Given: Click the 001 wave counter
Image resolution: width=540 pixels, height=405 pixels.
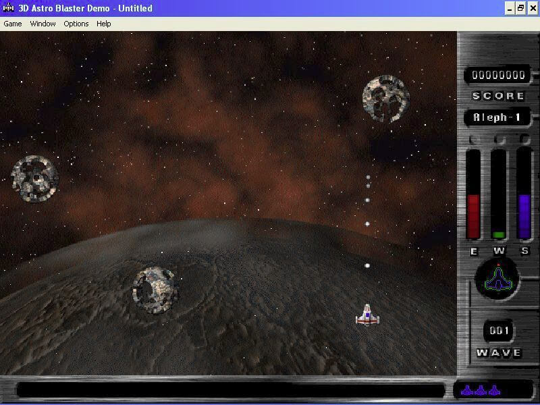Looking at the screenshot, I should click(498, 331).
